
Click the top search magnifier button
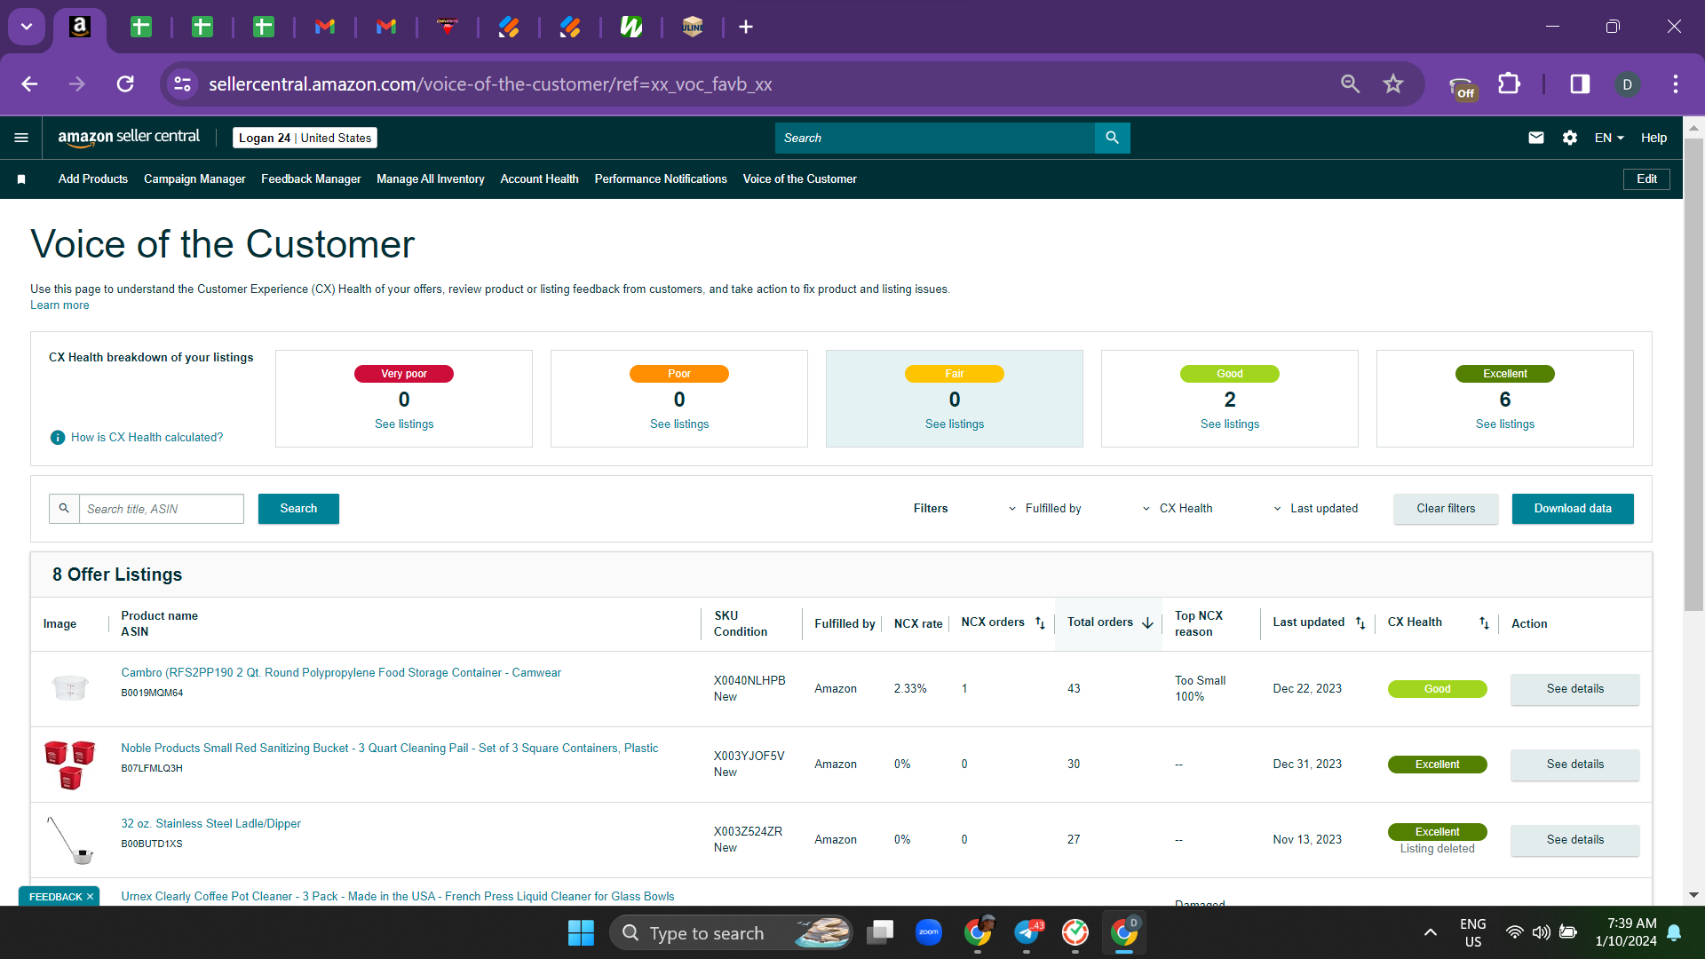pos(1112,138)
